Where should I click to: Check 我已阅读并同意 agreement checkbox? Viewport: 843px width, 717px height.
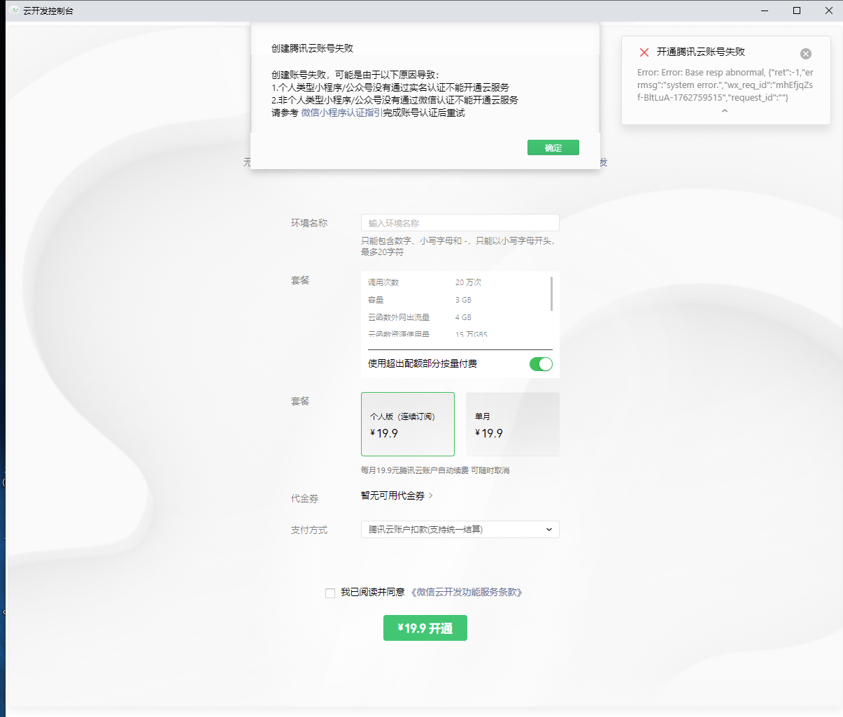coord(330,593)
